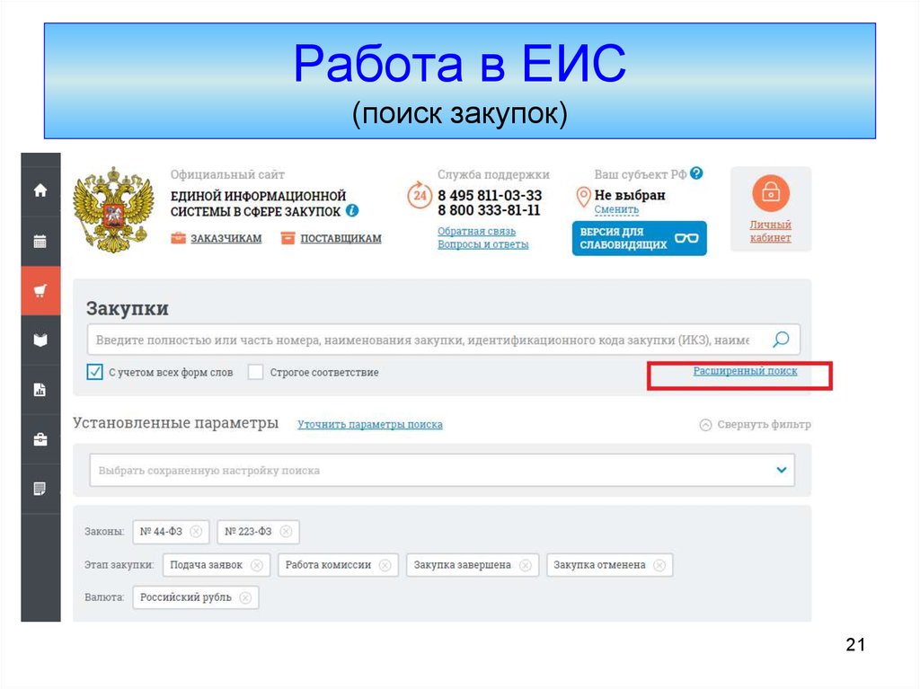
Task: Remove the Российский рубль filter tag
Action: 245,597
